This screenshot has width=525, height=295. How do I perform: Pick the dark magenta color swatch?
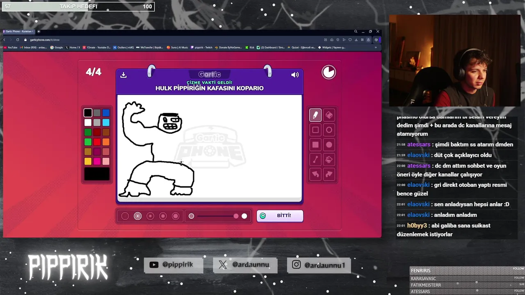click(97, 152)
